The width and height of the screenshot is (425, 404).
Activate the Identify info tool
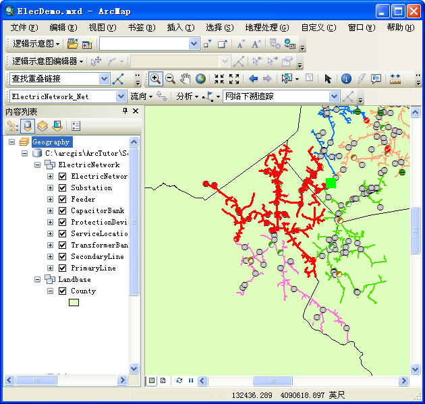click(346, 79)
